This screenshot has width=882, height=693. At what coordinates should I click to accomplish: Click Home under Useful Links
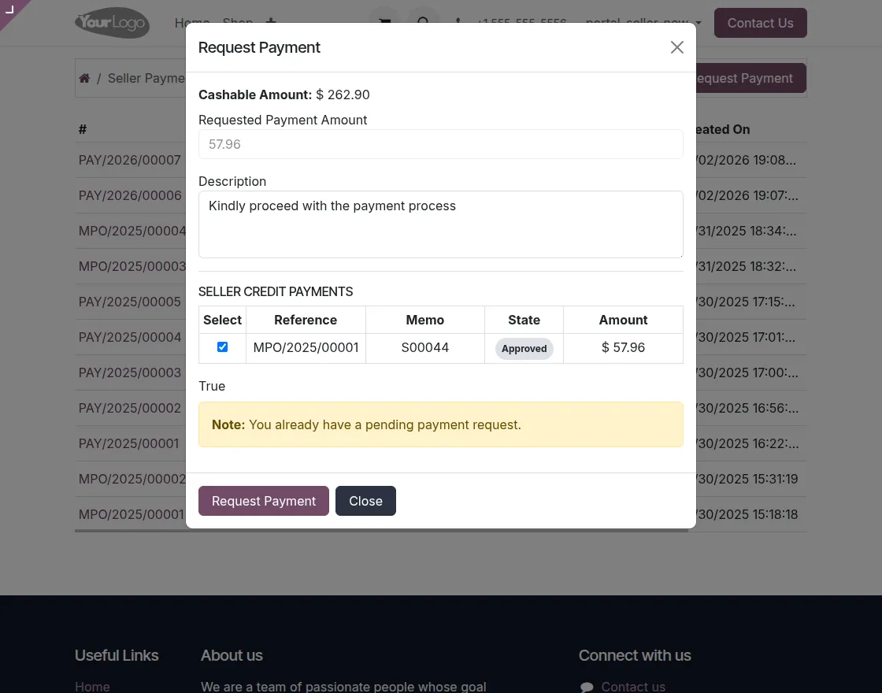coord(92,687)
